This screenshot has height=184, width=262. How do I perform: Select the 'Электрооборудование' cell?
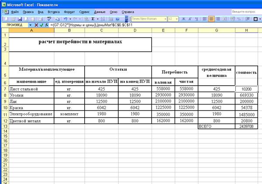click(31, 114)
